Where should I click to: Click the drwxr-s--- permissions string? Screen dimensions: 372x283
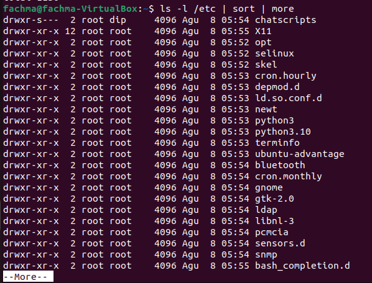31,20
